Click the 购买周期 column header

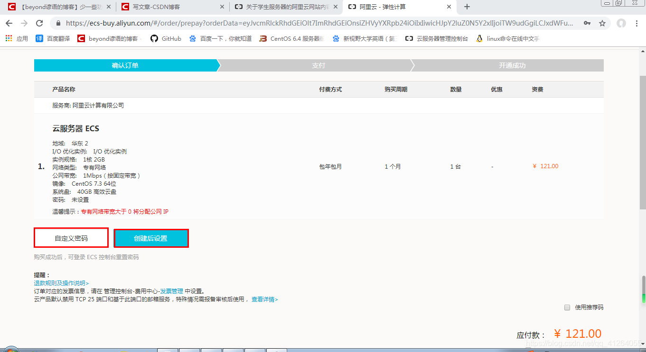[x=396, y=89]
